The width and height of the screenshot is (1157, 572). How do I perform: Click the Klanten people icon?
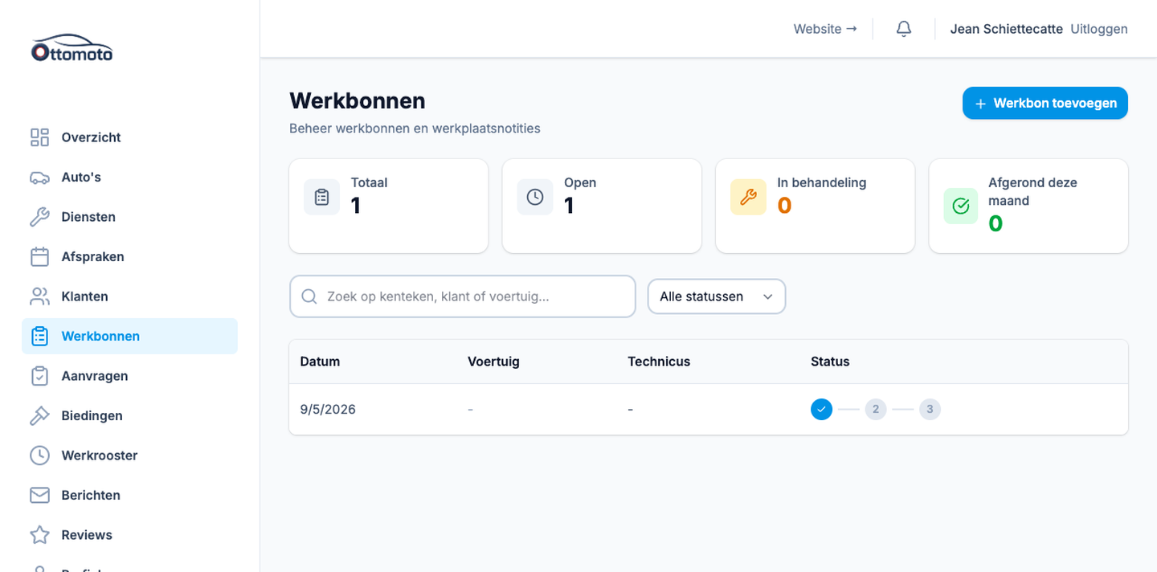(x=39, y=296)
